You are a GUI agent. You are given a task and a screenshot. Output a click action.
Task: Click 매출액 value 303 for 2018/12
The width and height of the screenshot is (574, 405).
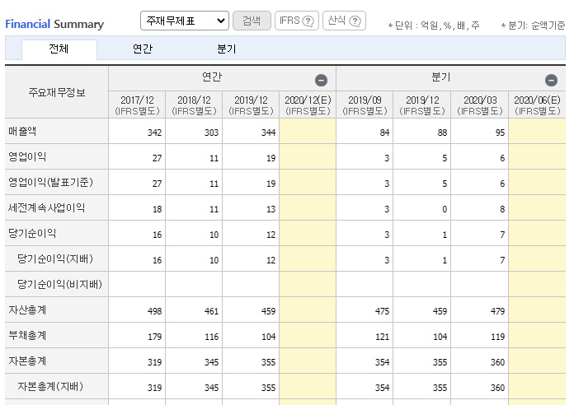point(211,133)
